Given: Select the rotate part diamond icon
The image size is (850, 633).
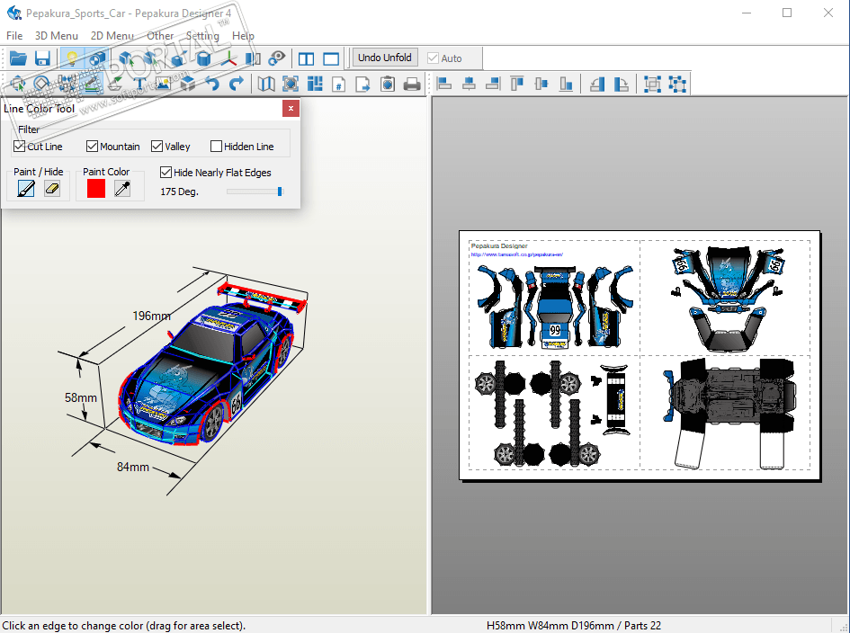Looking at the screenshot, I should point(41,84).
